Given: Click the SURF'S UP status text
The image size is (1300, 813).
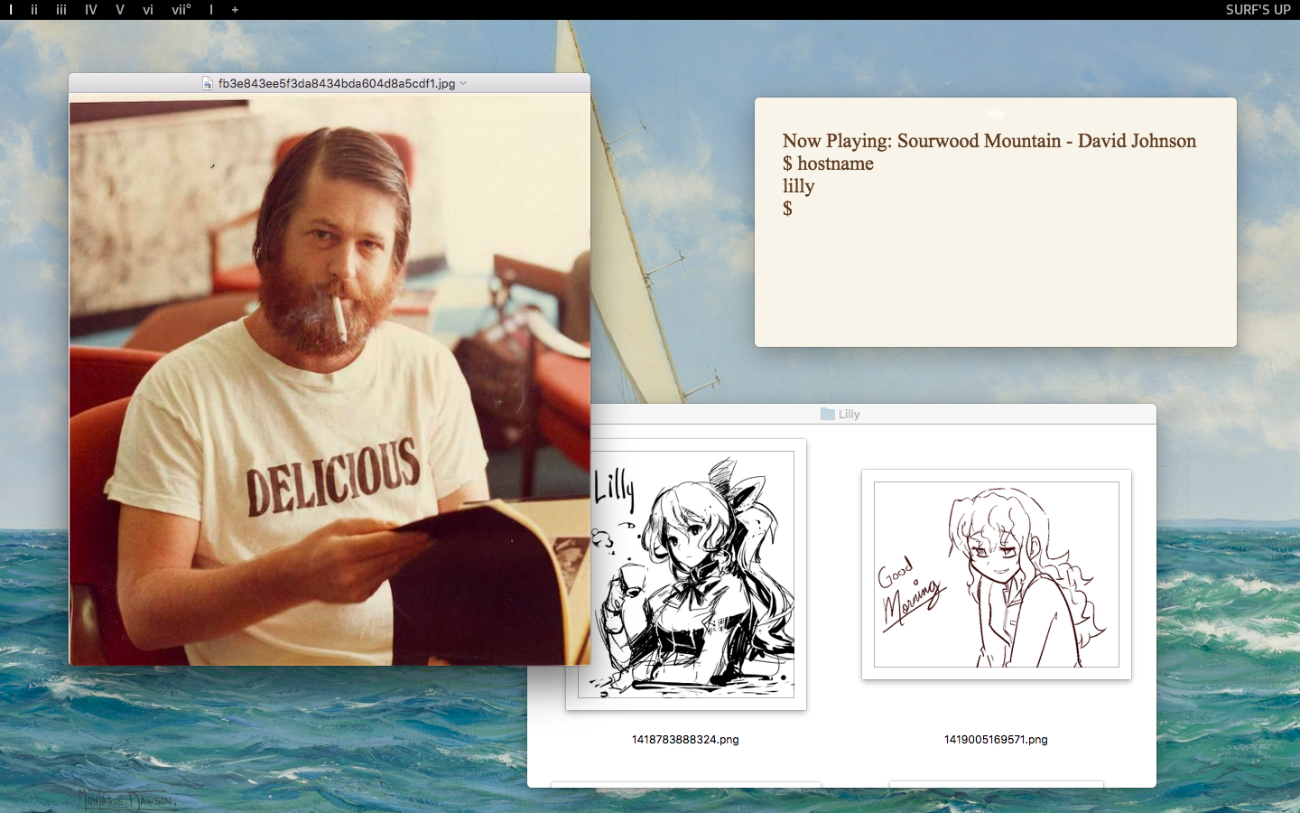Looking at the screenshot, I should (1258, 10).
